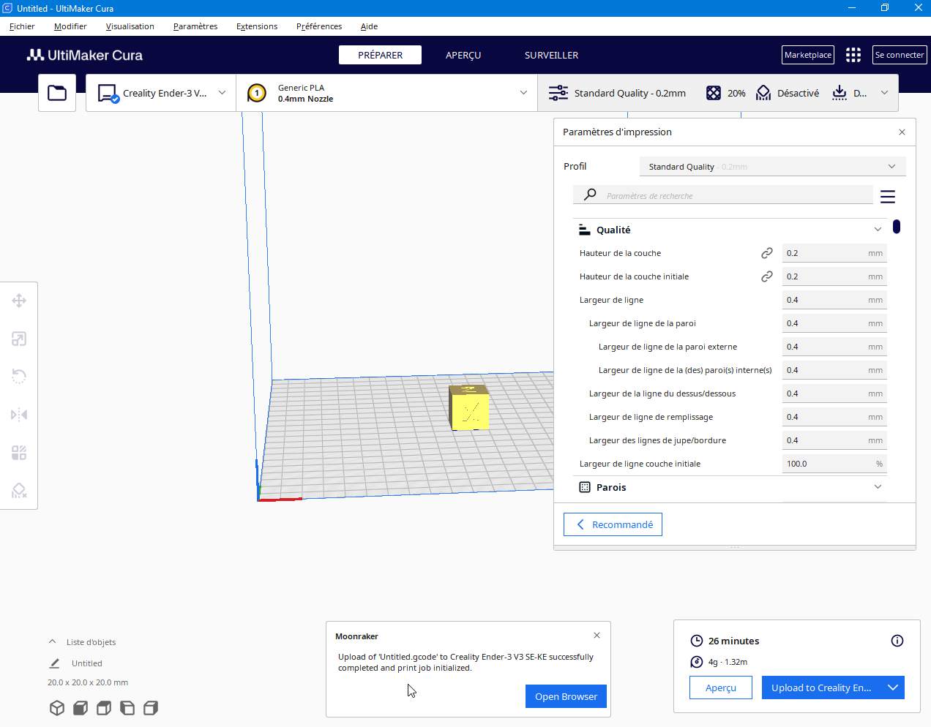Image resolution: width=931 pixels, height=727 pixels.
Task: Show print info details icon
Action: coord(897,641)
